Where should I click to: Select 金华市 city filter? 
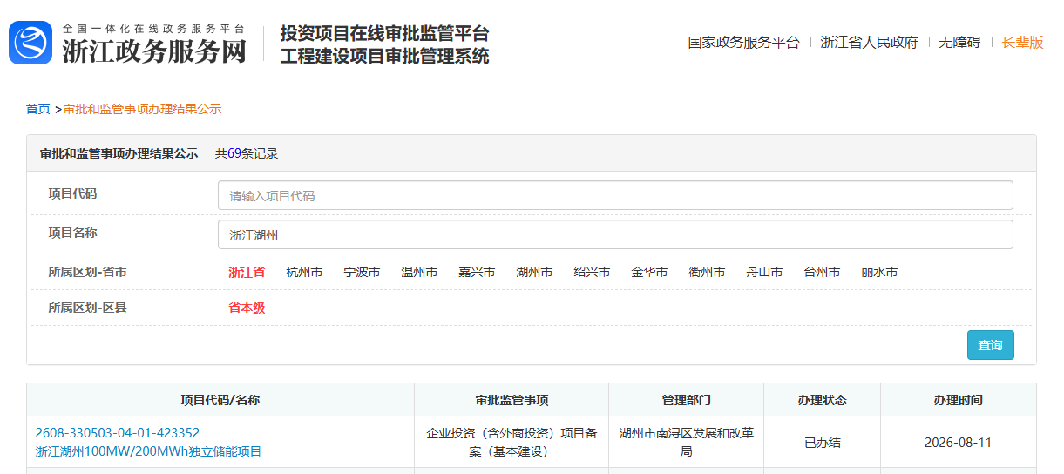pyautogui.click(x=649, y=272)
